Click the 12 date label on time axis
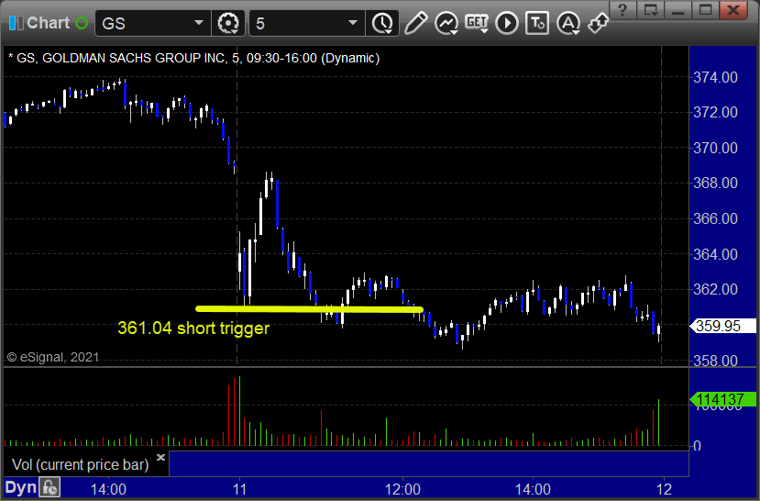The width and height of the screenshot is (760, 501). coord(665,489)
